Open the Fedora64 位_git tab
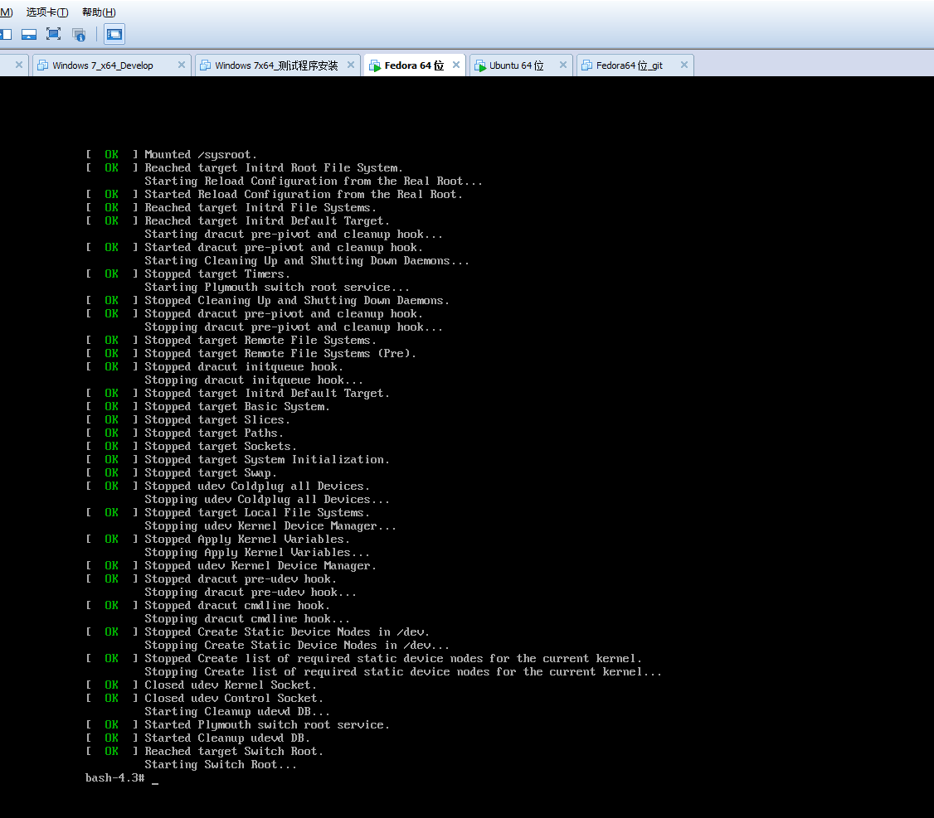Image resolution: width=934 pixels, height=818 pixels. 629,65
